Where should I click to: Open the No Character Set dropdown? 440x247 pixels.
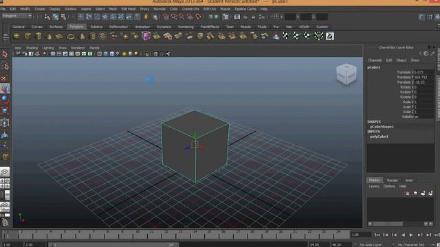click(411, 245)
